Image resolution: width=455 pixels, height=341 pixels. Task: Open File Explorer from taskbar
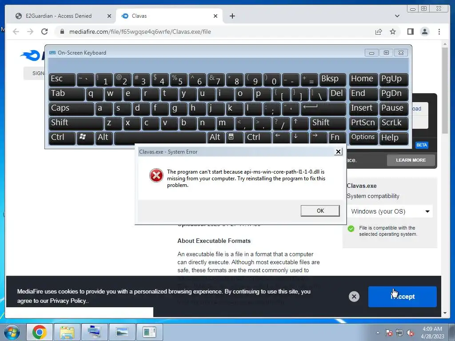pyautogui.click(x=67, y=332)
